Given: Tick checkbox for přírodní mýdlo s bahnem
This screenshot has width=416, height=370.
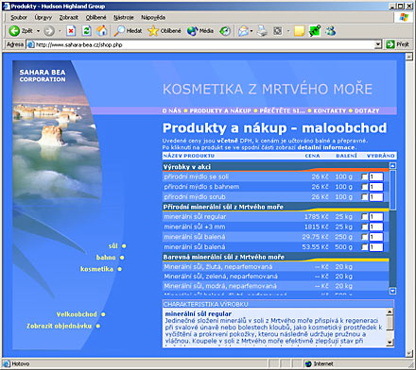Looking at the screenshot, I should 365,187.
